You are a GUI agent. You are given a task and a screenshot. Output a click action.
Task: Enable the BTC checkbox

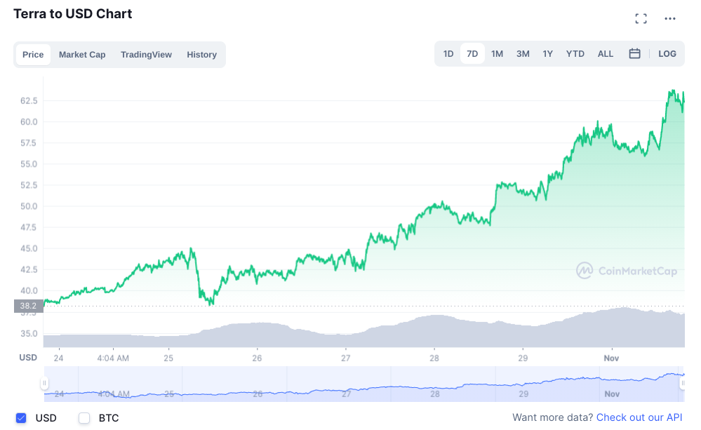[x=85, y=418]
